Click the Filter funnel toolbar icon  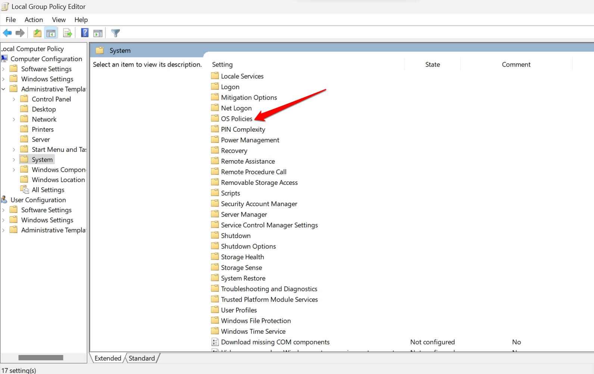pyautogui.click(x=116, y=33)
